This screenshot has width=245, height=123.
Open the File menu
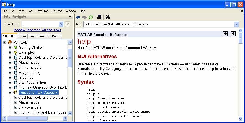click(x=5, y=11)
